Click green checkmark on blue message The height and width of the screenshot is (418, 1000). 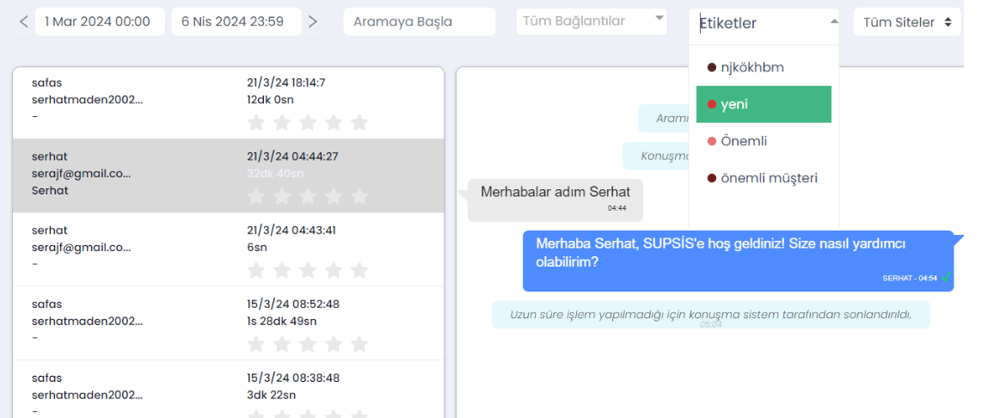[947, 277]
